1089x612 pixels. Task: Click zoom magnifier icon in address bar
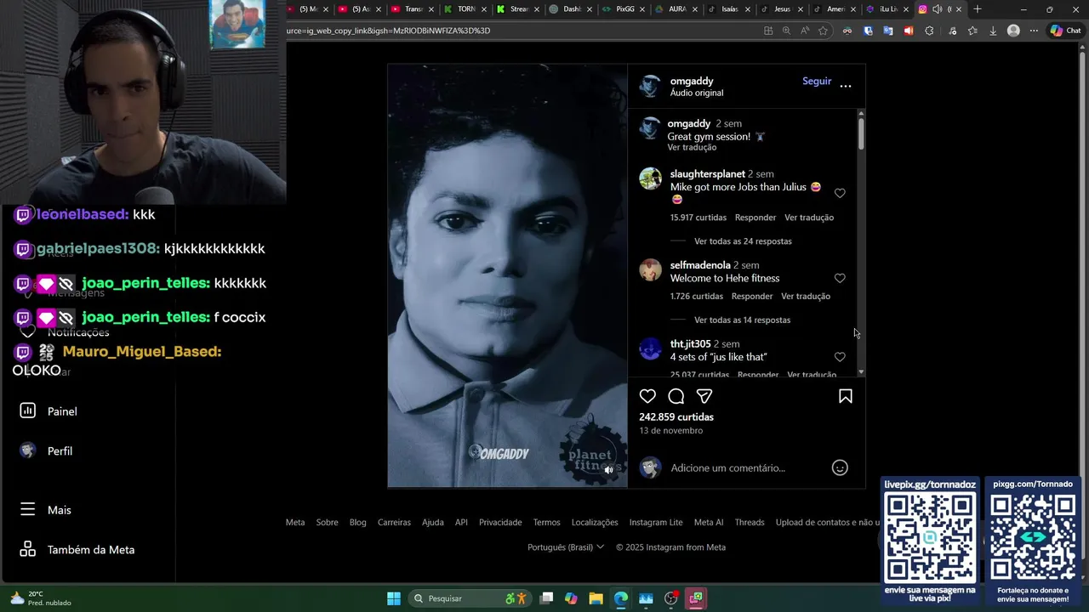click(x=786, y=31)
